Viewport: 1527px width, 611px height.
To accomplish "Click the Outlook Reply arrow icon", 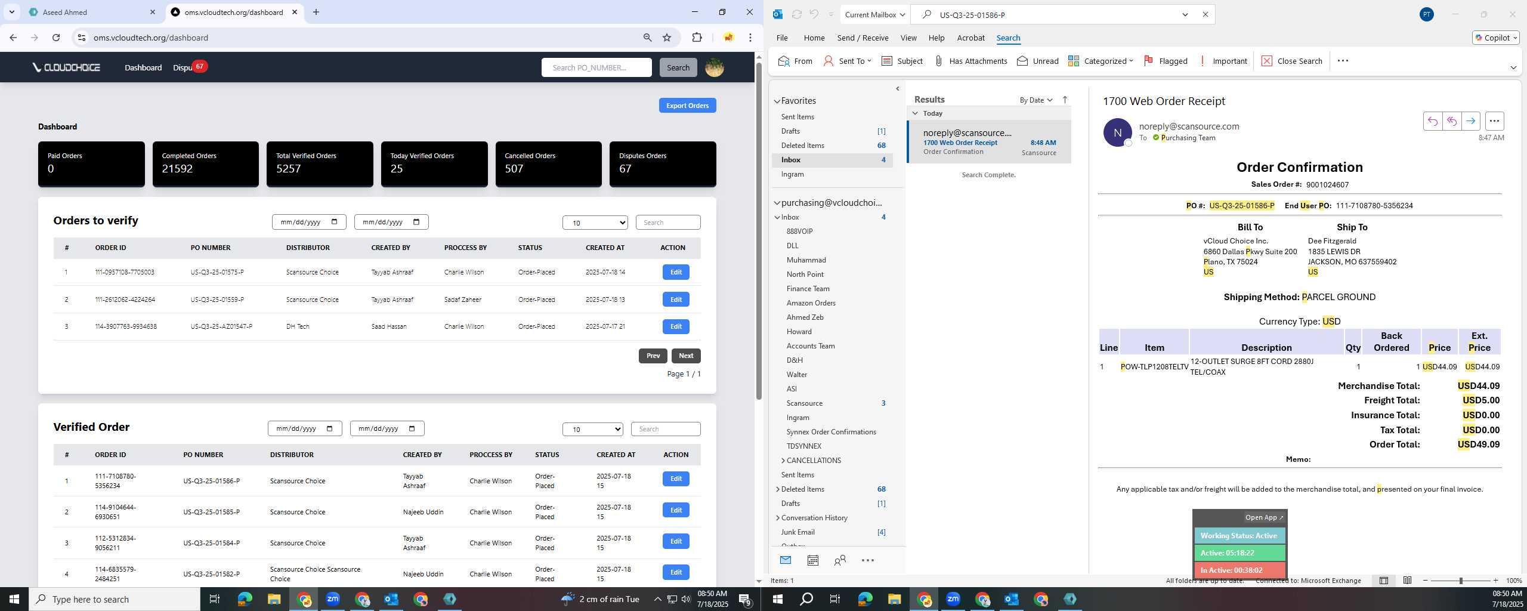I will (x=1432, y=121).
